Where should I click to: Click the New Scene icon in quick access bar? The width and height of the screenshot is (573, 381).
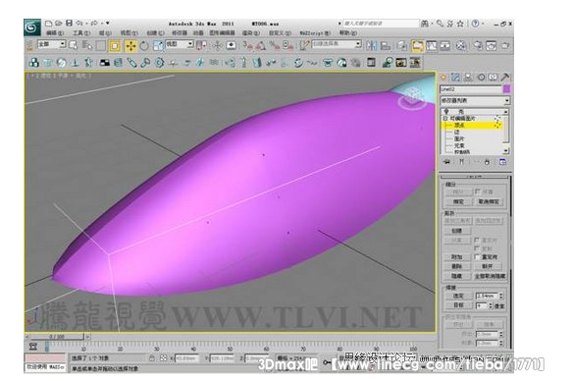[x=48, y=24]
